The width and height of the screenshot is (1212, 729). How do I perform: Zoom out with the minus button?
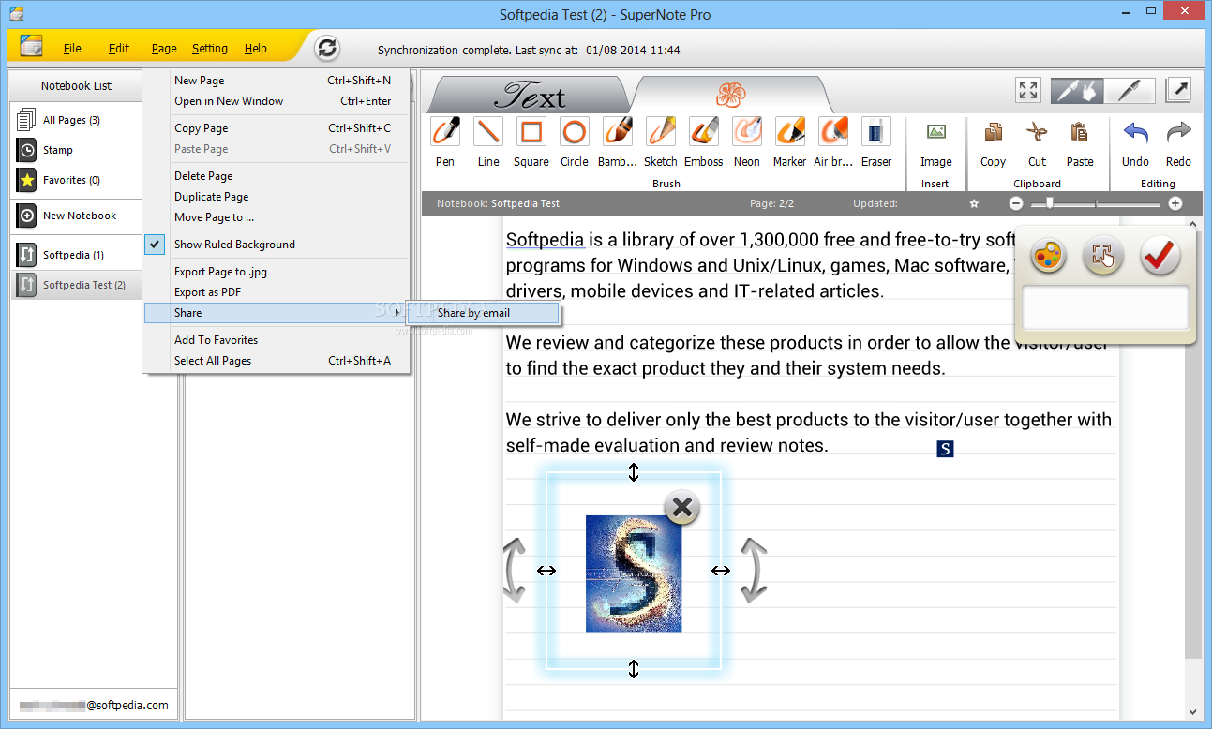coord(1016,203)
